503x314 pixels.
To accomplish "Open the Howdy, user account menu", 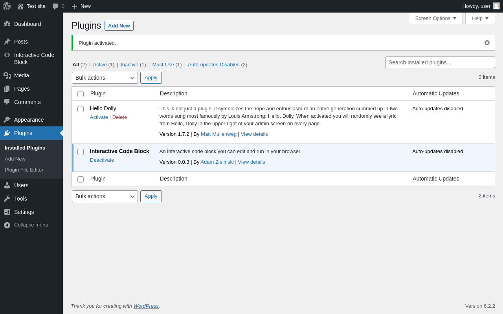I will point(481,6).
